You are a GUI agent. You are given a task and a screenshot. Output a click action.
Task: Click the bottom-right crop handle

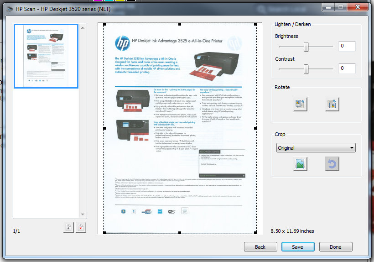tap(255, 232)
